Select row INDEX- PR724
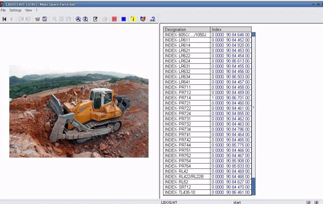Viewport: 323px width, 204px height. [x=207, y=113]
